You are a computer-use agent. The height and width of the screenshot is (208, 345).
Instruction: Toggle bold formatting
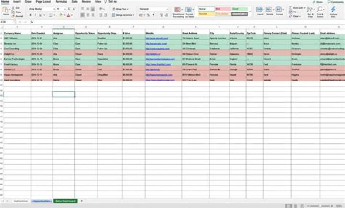30,15
